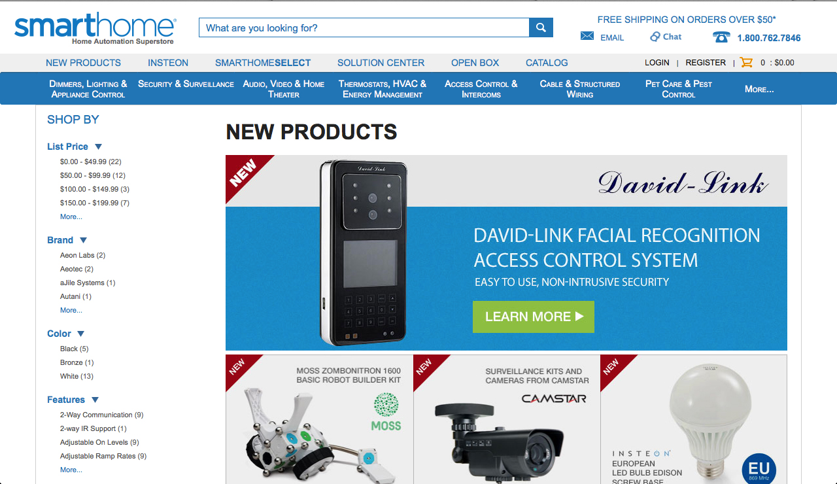Collapse the Brand filter arrow

(83, 241)
